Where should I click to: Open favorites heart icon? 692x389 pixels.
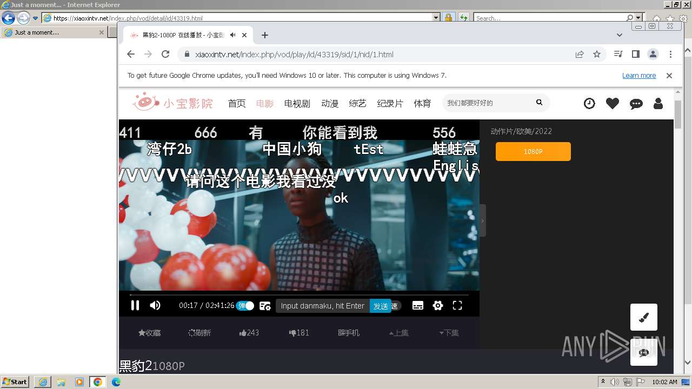click(x=613, y=103)
